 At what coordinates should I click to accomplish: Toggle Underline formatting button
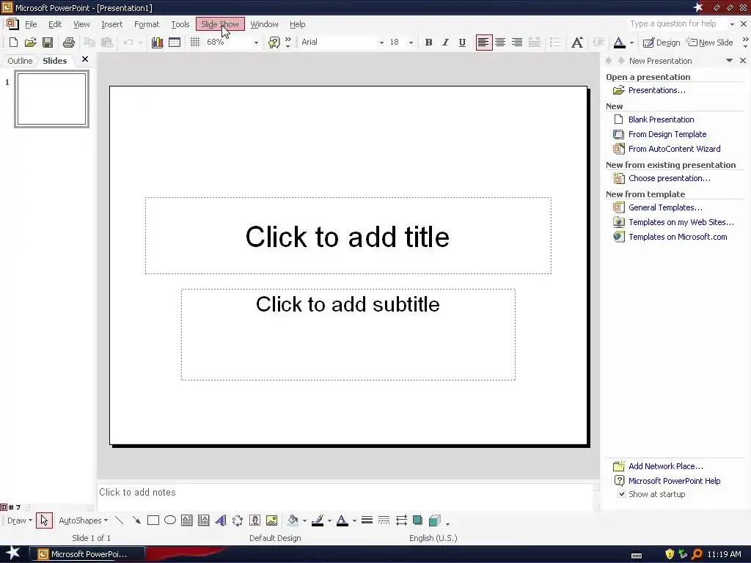pyautogui.click(x=462, y=43)
